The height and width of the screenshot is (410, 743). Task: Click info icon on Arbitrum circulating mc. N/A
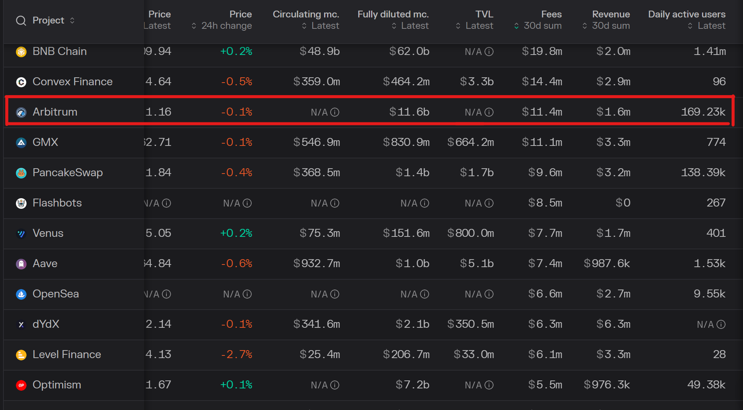click(335, 112)
